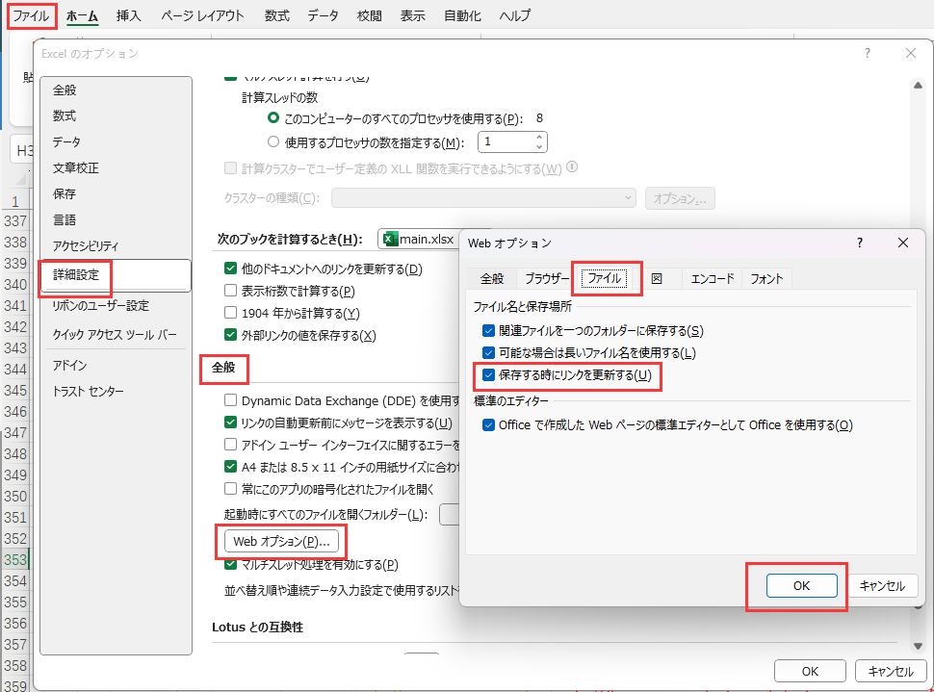The width and height of the screenshot is (934, 692).
Task: Increase processor count with spinner up arrow
Action: pos(540,136)
